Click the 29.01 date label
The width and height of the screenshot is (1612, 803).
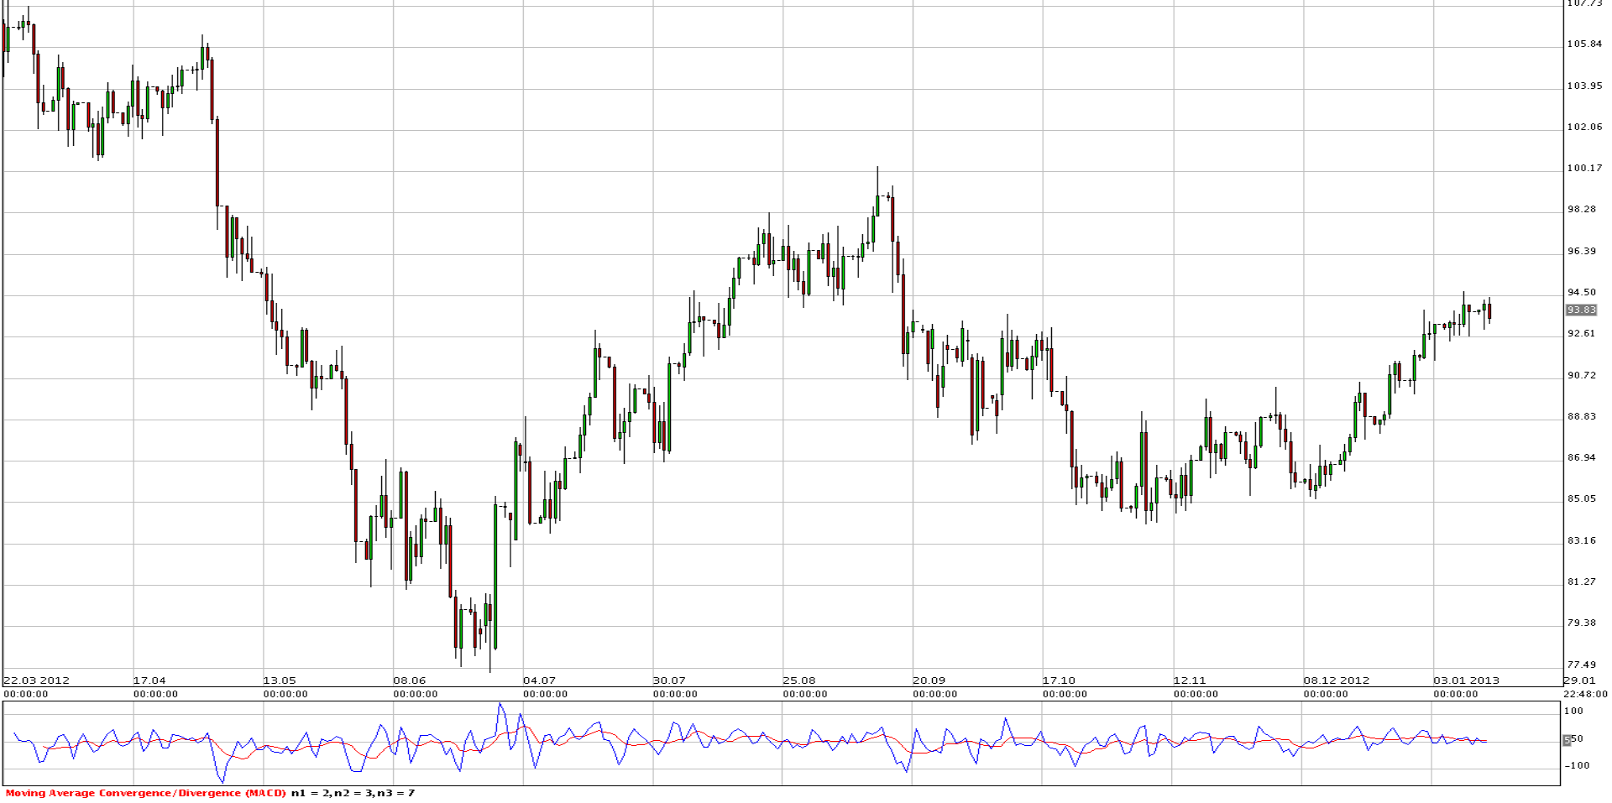coord(1579,680)
